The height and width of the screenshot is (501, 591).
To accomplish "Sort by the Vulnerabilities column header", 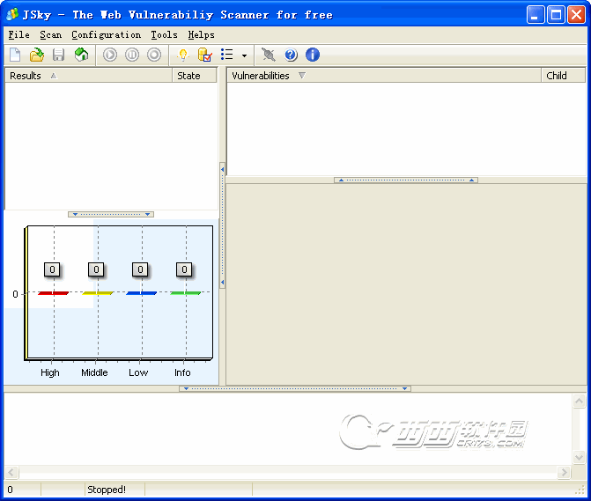I will coord(384,76).
